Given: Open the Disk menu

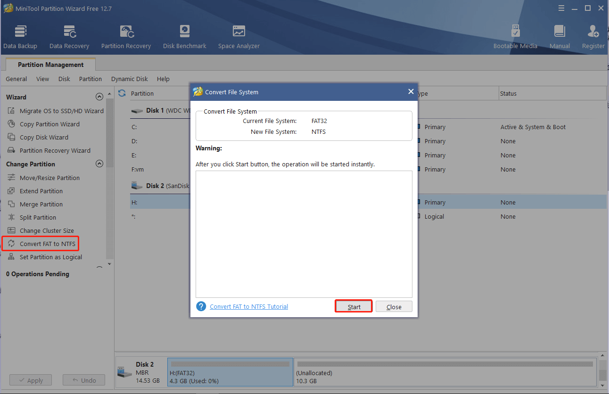Looking at the screenshot, I should (64, 79).
